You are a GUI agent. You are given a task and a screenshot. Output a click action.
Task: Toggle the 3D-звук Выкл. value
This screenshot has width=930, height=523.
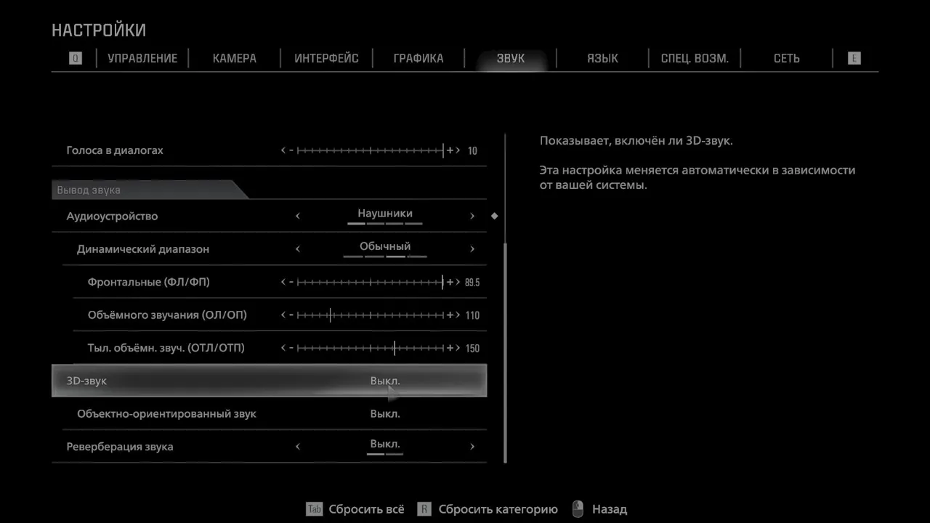pyautogui.click(x=385, y=381)
